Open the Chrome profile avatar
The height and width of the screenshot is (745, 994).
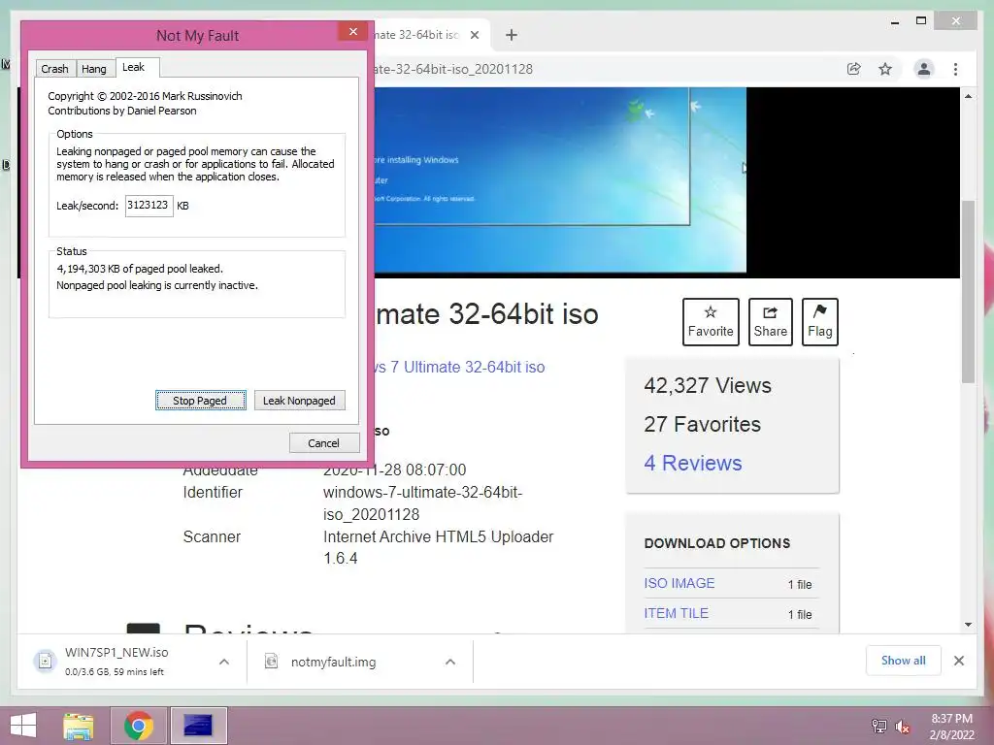coord(924,69)
